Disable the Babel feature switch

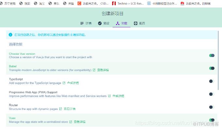[212, 68]
